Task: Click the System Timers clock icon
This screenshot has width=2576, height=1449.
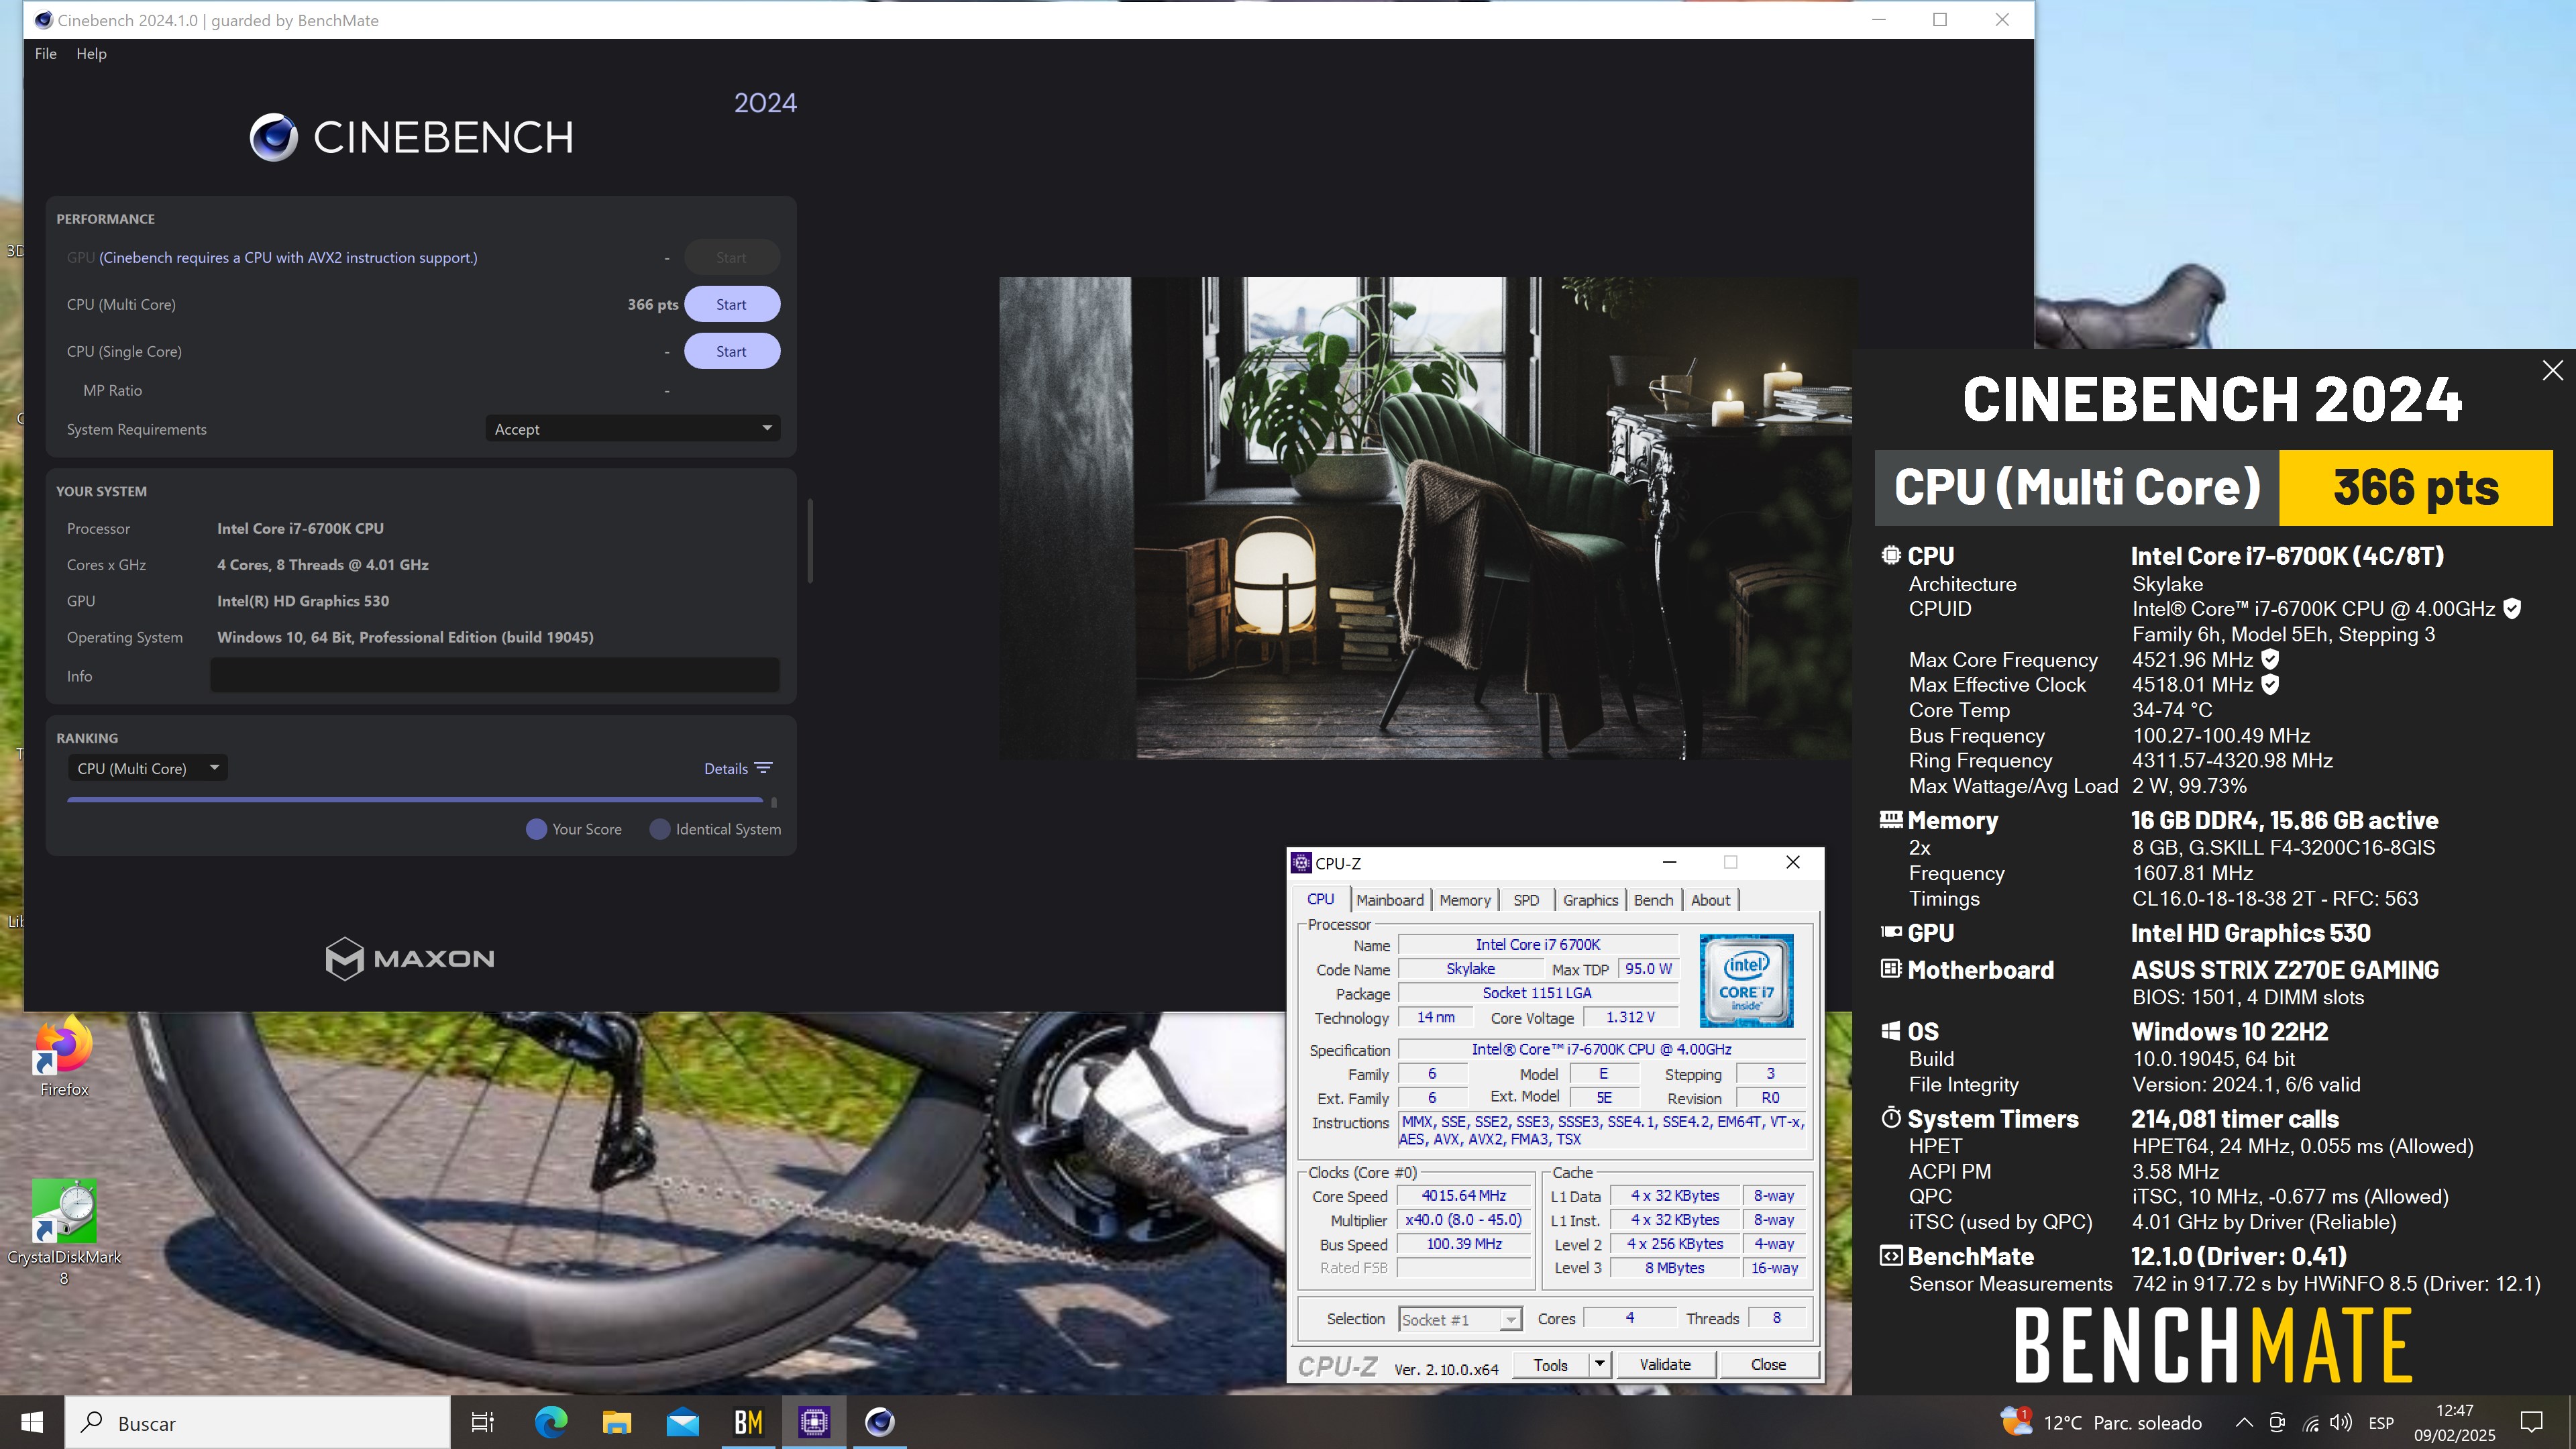Action: (x=1890, y=1118)
